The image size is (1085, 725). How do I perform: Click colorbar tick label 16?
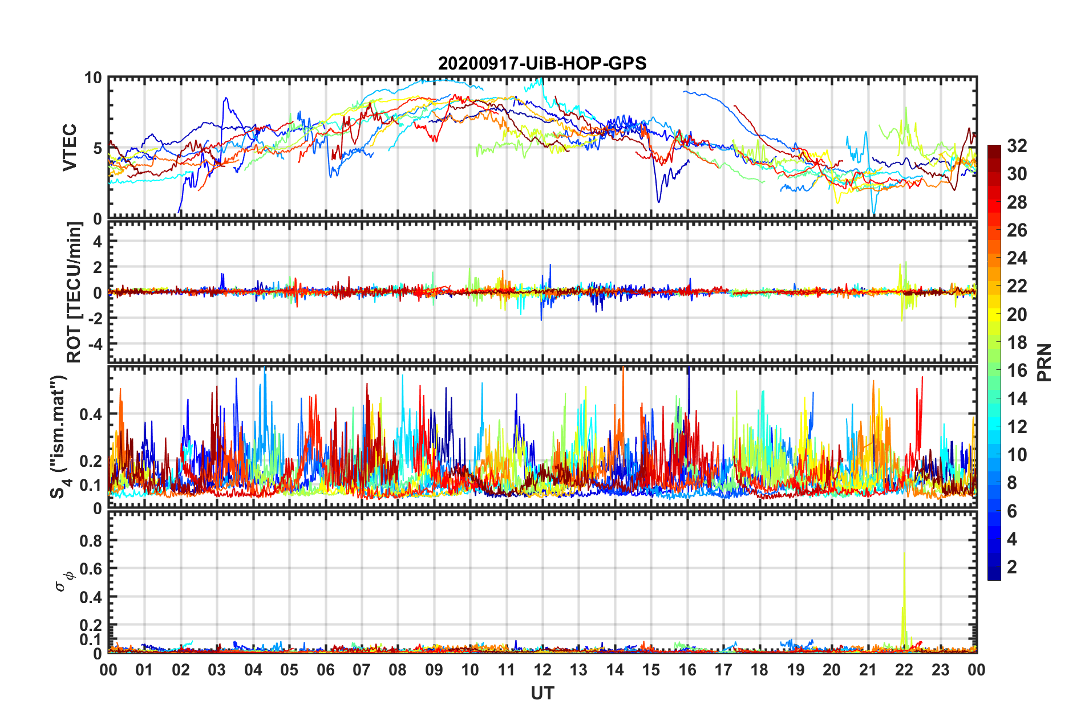coord(1017,370)
